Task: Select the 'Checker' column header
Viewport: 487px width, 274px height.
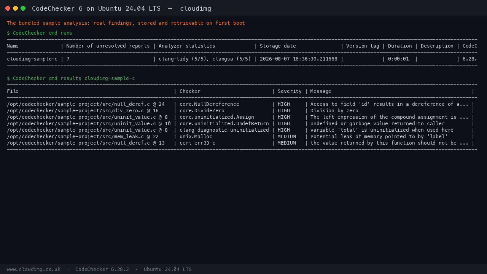Action: (x=190, y=91)
